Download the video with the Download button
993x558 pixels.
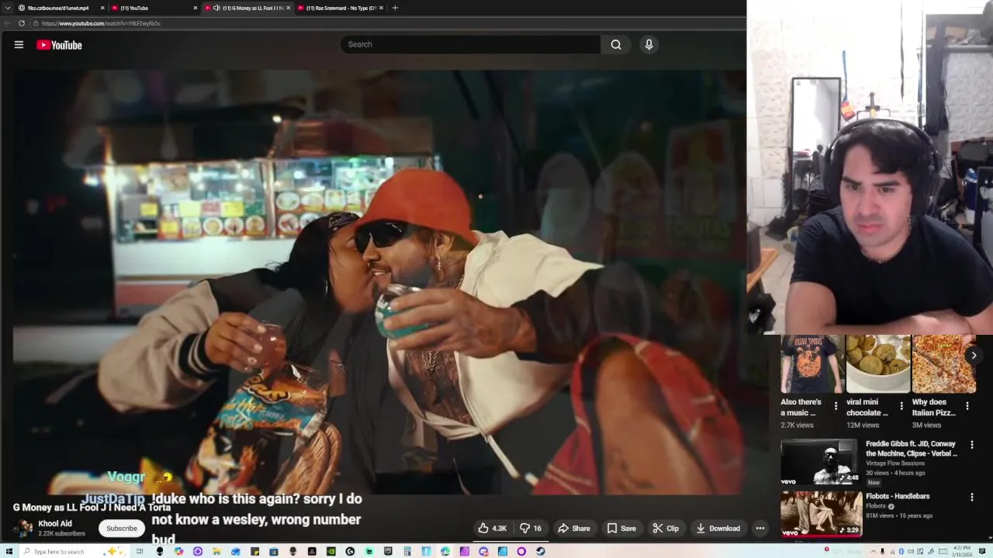(718, 529)
